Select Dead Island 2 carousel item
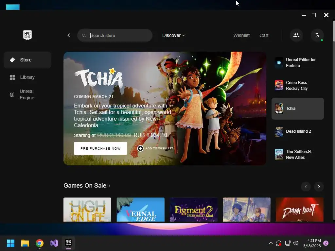 click(298, 131)
